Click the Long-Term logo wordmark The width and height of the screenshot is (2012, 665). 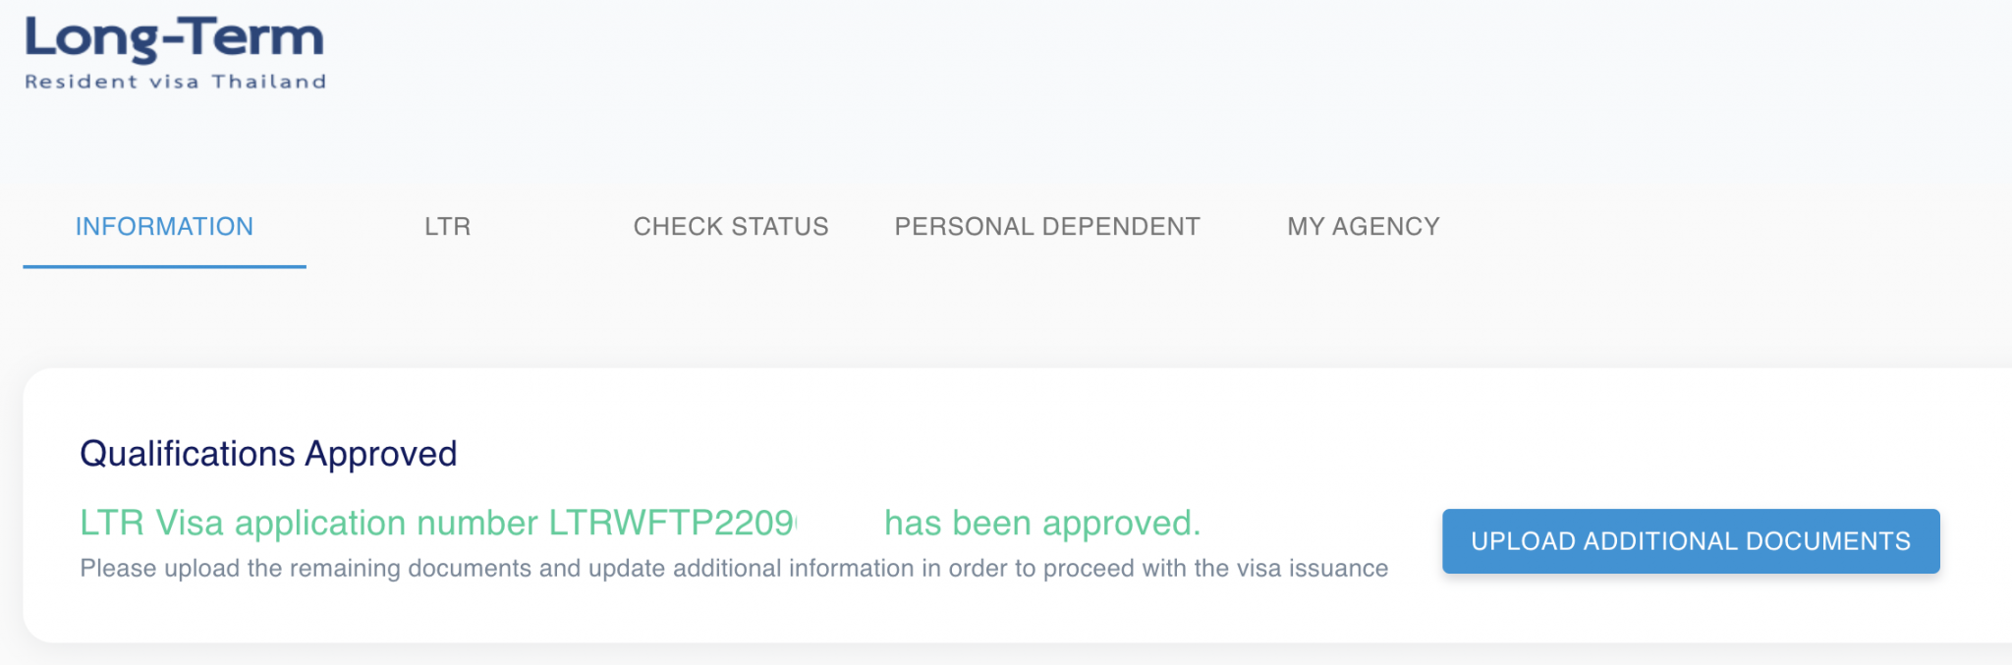[x=174, y=38]
